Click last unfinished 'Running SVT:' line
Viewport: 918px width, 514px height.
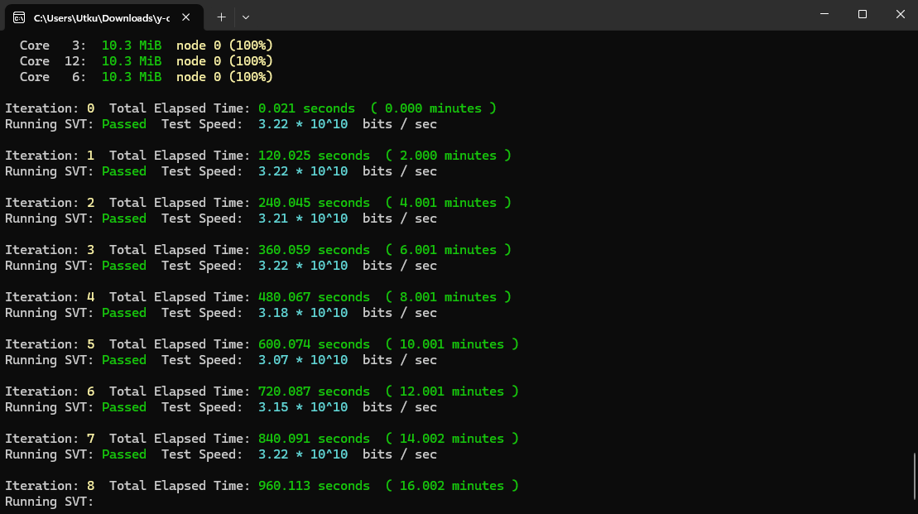pyautogui.click(x=49, y=502)
